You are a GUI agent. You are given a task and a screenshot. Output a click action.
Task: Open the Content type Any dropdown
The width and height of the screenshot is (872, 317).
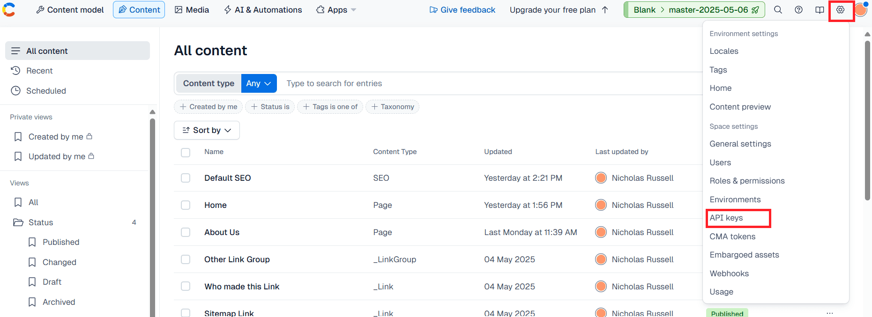coord(259,83)
